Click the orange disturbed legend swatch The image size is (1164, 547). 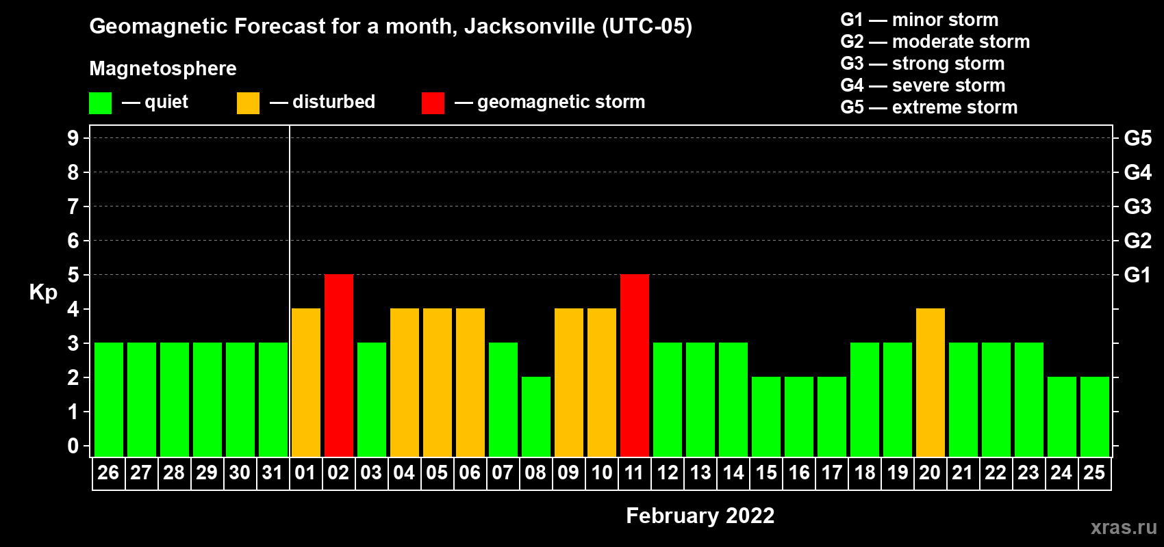tap(248, 103)
